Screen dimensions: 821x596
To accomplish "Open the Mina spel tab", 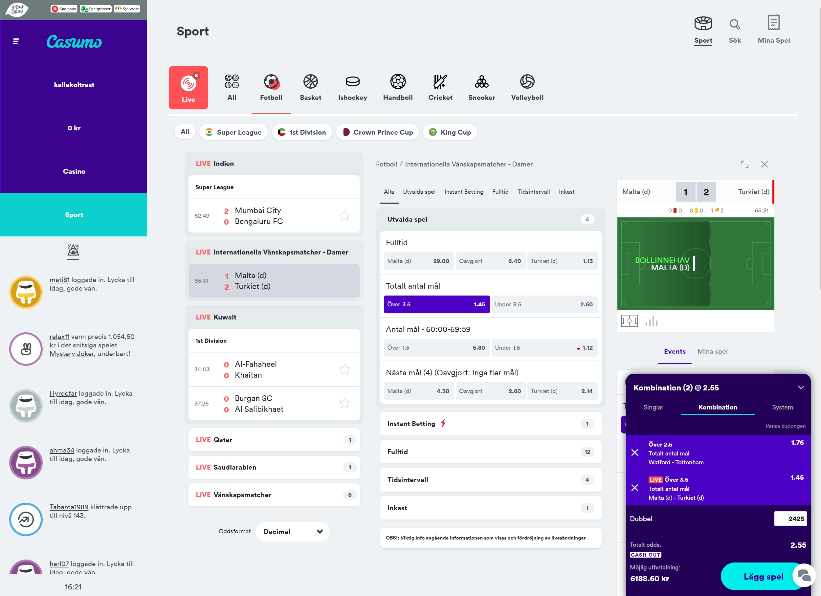I will (x=712, y=351).
